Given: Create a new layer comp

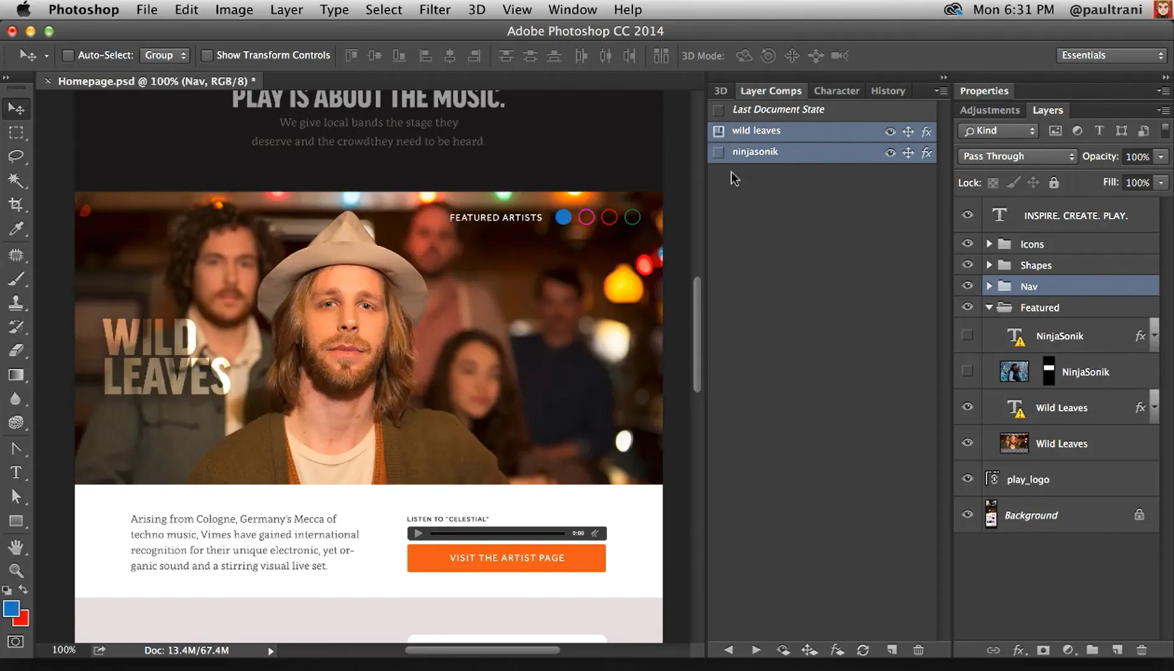Looking at the screenshot, I should pos(892,650).
